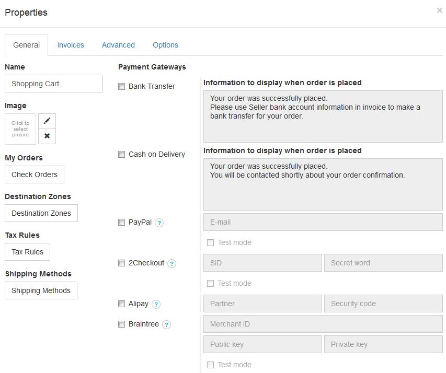Enable the PayPal gateway checkbox

[121, 223]
